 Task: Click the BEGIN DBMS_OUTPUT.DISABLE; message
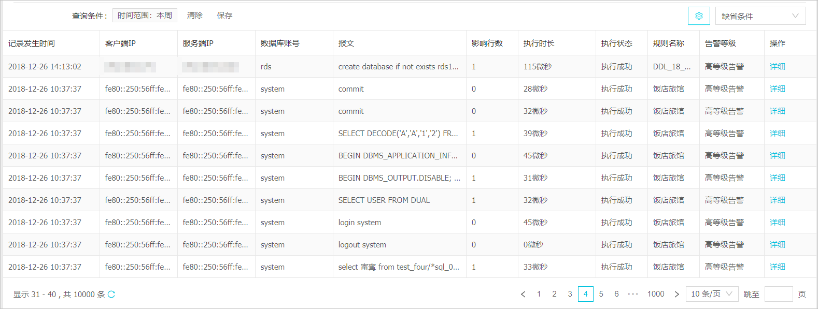[399, 178]
